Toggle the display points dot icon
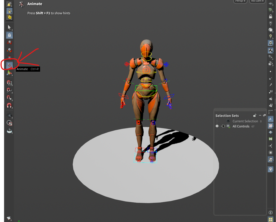 point(271,71)
